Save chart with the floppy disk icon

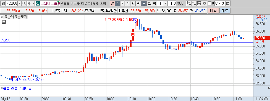(199, 3)
